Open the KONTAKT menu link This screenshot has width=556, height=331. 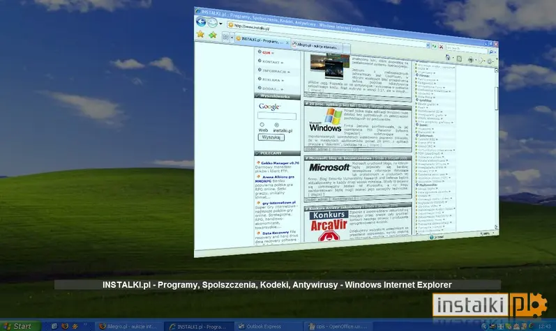270,61
